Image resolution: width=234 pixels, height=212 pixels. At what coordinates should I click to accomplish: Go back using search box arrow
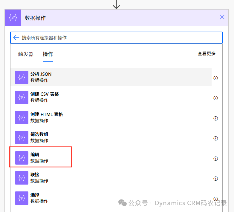16,38
